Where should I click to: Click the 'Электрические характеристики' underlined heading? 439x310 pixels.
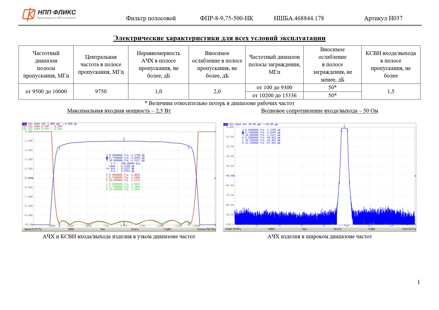click(219, 38)
